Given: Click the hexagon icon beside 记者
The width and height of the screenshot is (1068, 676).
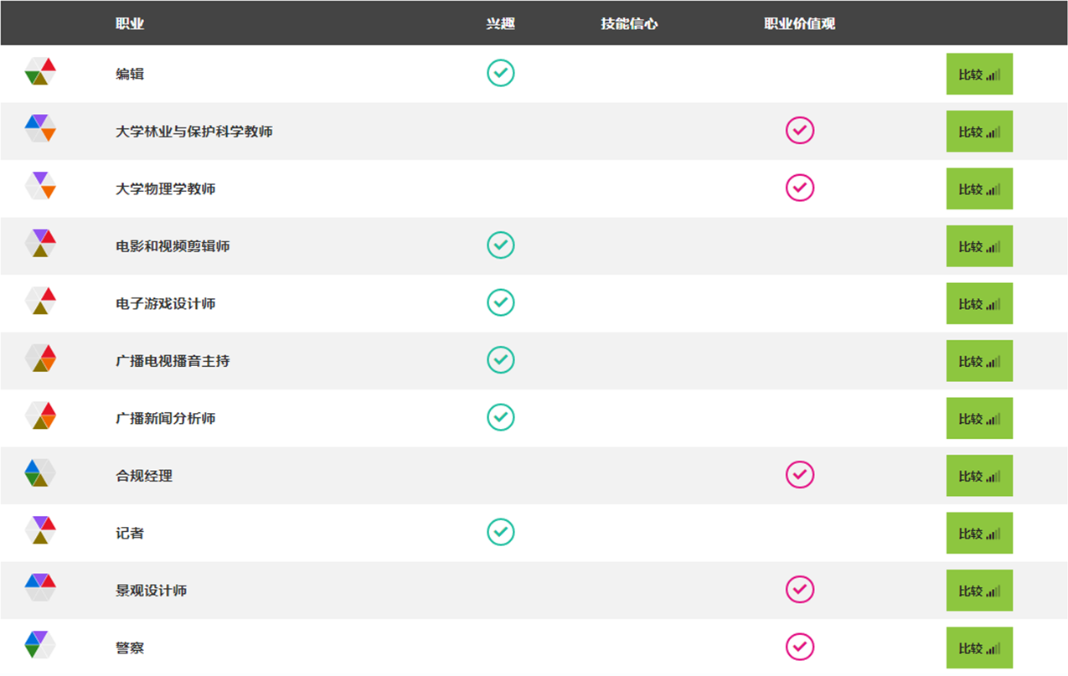Looking at the screenshot, I should (40, 530).
